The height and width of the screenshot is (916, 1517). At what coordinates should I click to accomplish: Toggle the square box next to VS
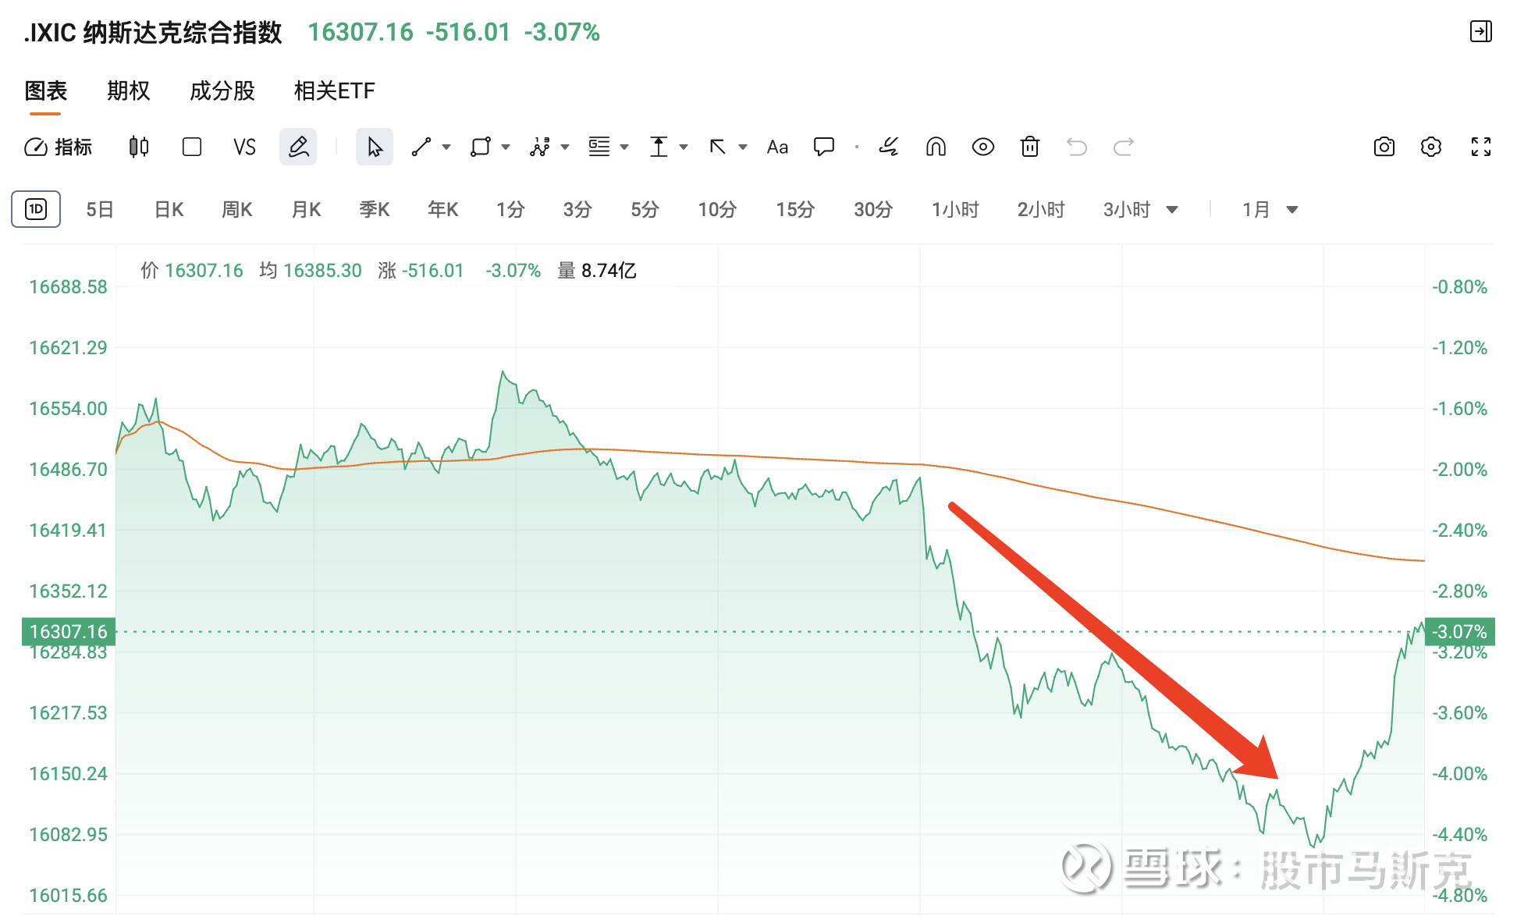pos(192,147)
